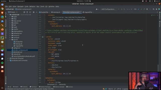
Task: Open the Problems tool window
Action: click(24, 87)
